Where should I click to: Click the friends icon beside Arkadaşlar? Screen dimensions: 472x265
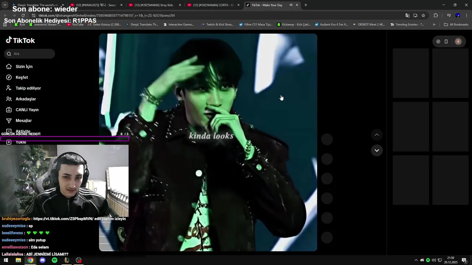(9, 99)
